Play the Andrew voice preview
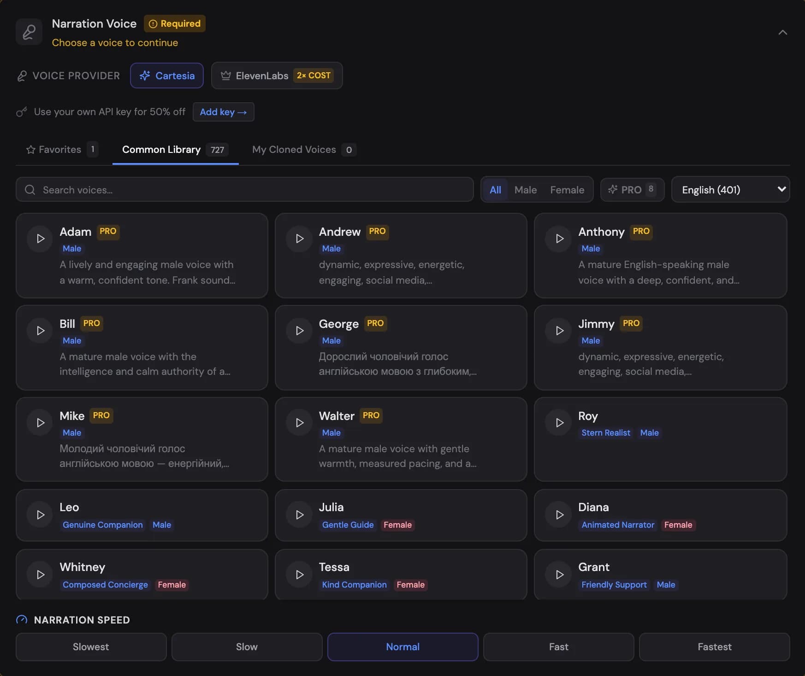 (x=299, y=239)
